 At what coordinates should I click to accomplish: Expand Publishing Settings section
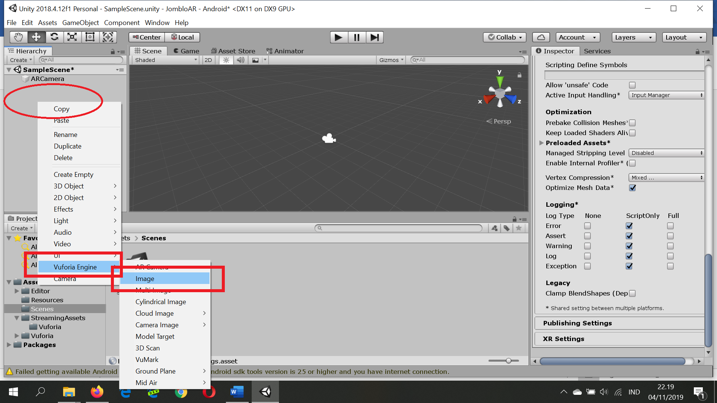(577, 323)
